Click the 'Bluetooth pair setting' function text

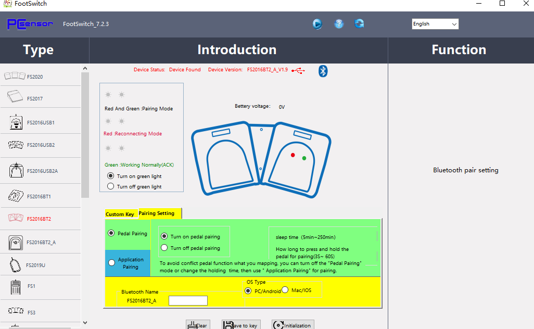tap(465, 170)
